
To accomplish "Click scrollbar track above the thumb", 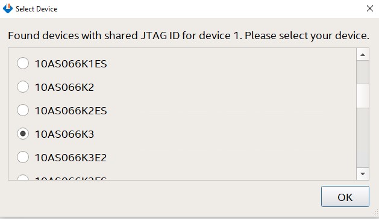I will [363, 72].
